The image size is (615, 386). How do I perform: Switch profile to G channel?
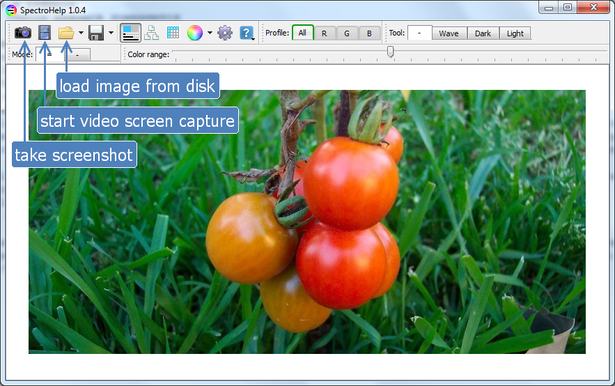pos(347,33)
